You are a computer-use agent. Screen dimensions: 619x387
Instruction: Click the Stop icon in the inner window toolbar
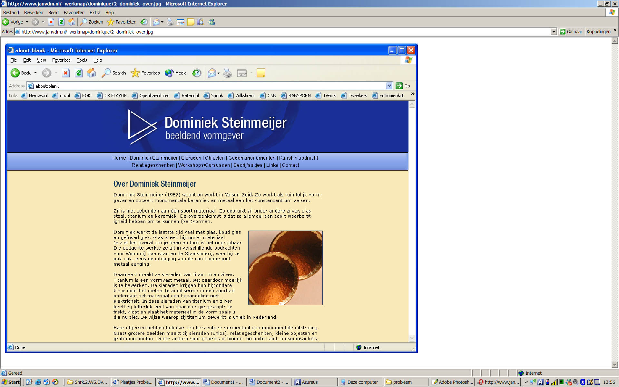click(x=66, y=73)
